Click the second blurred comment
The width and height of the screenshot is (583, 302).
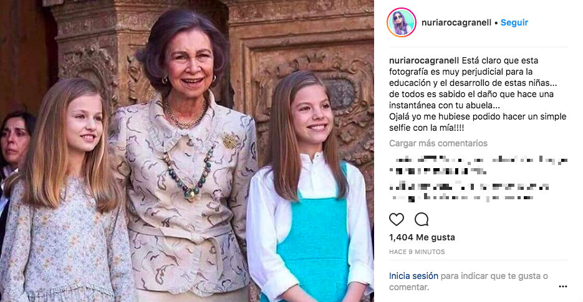point(470,191)
